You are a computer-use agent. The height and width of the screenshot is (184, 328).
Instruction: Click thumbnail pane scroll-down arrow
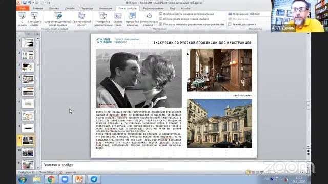(38, 168)
